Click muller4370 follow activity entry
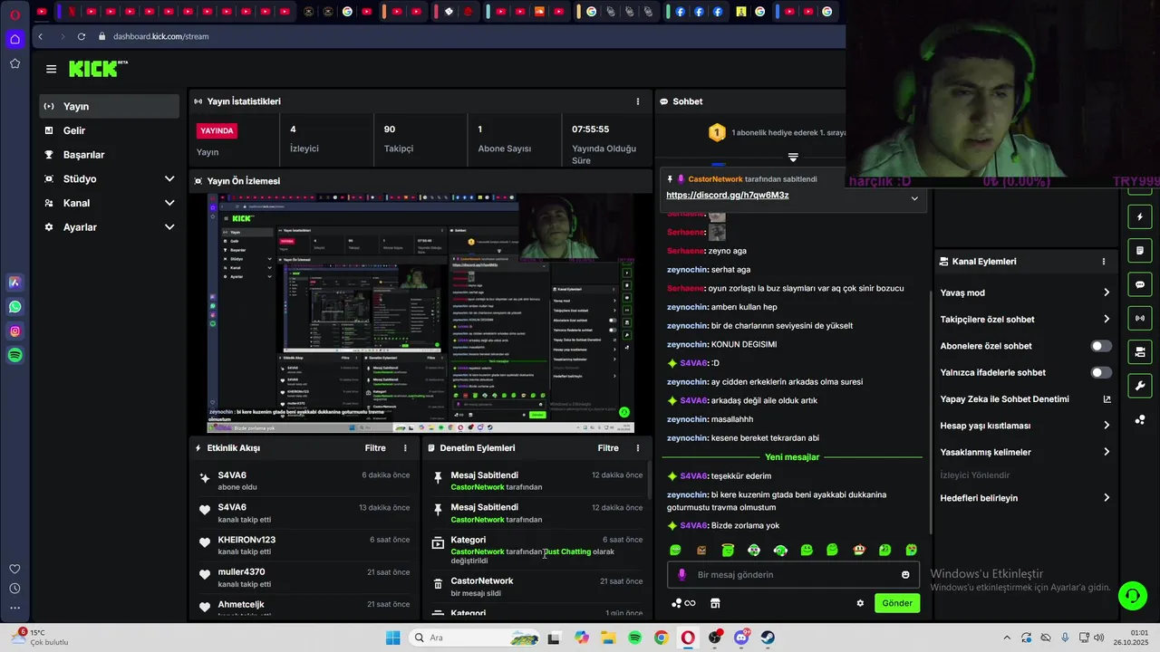The height and width of the screenshot is (652, 1160). tap(304, 578)
